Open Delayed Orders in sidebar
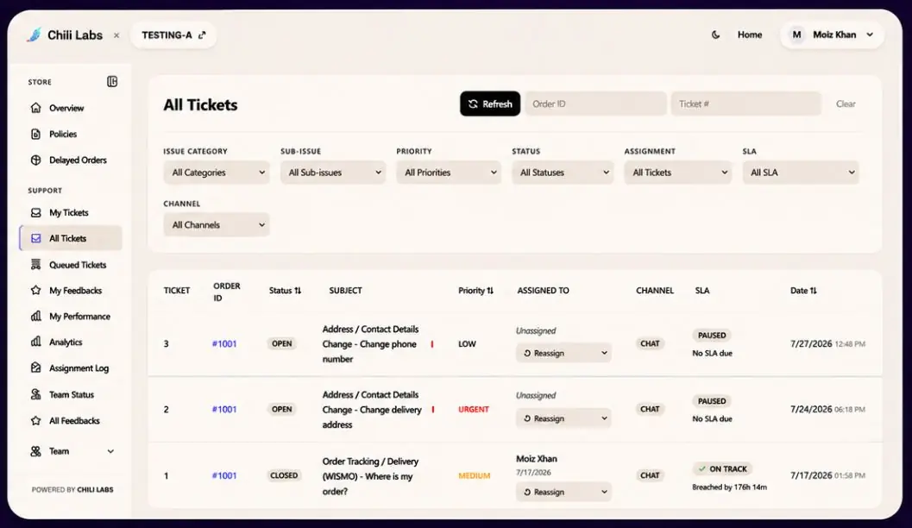Viewport: 912px width, 528px height. pyautogui.click(x=71, y=160)
